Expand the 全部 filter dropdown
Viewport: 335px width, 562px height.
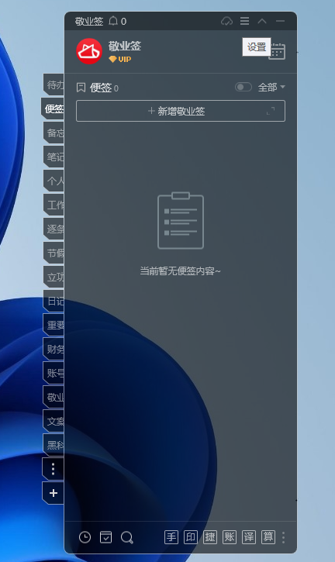click(x=271, y=87)
